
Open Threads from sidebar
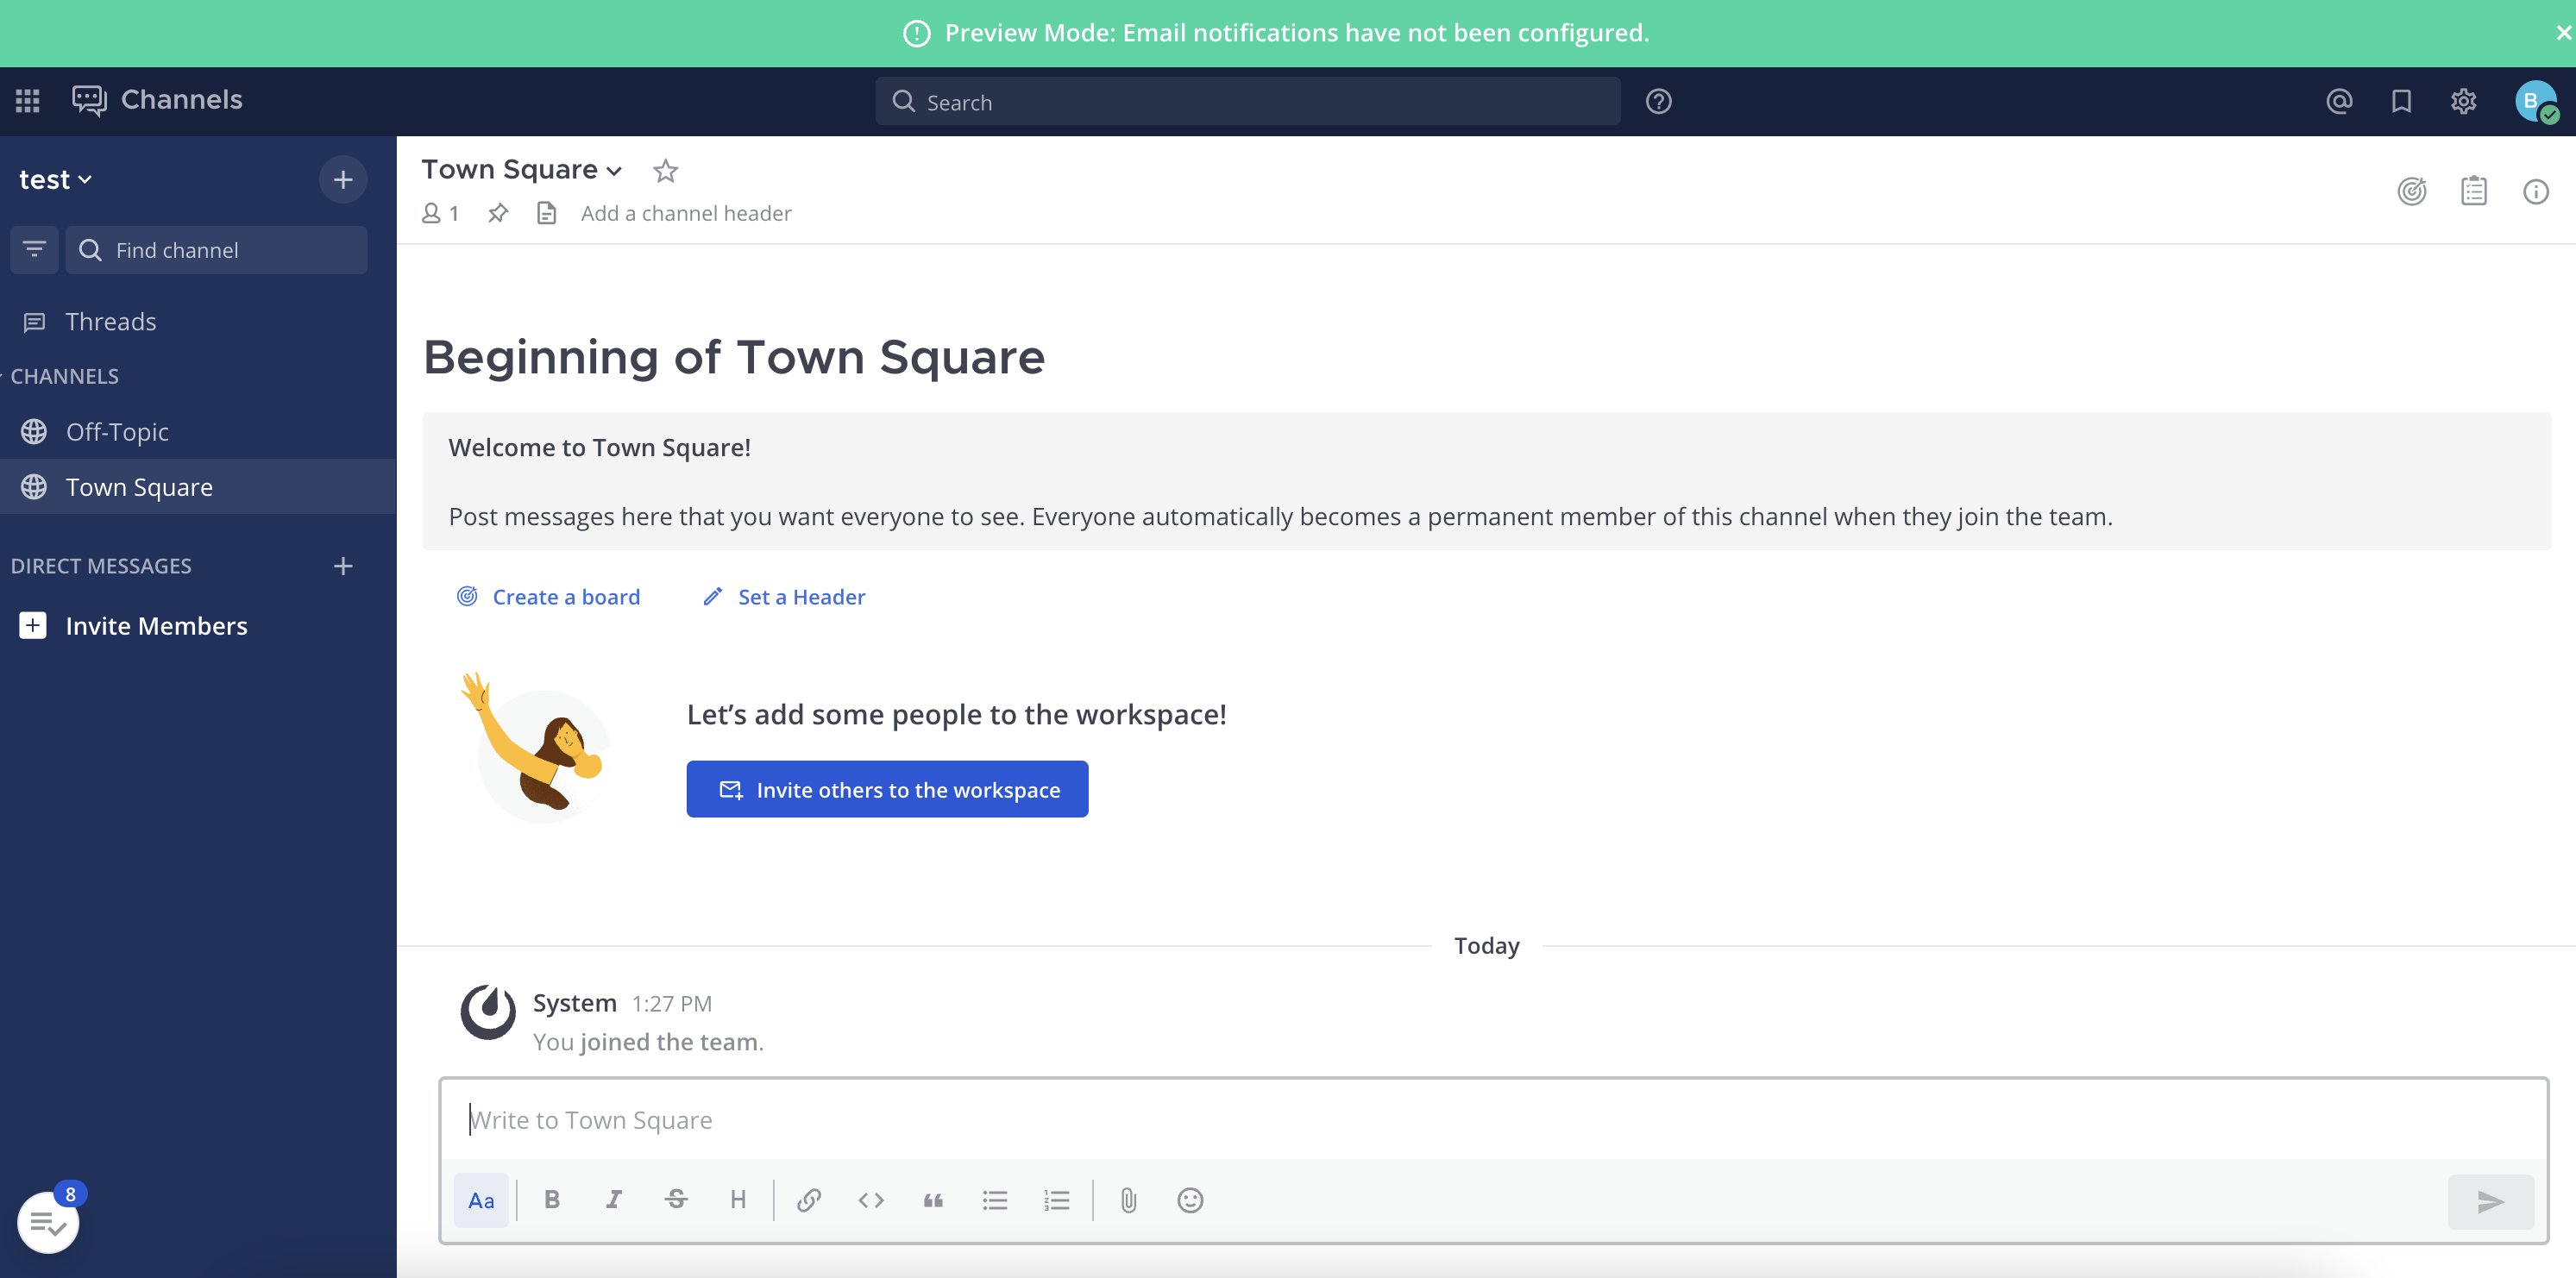pyautogui.click(x=110, y=322)
